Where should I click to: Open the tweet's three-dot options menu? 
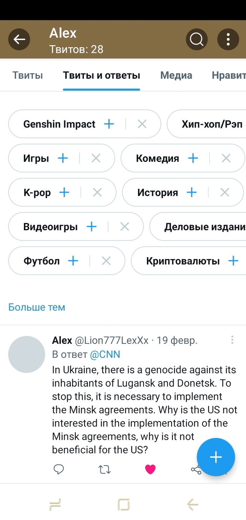coord(232,340)
